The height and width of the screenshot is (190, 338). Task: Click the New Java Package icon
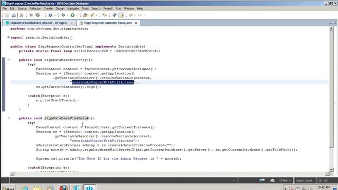coord(31,15)
